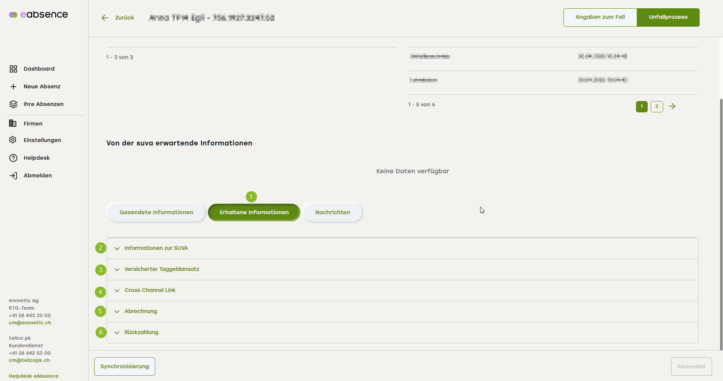Viewport: 723px width, 381px height.
Task: Open Einstellungen gear icon
Action: (13, 140)
